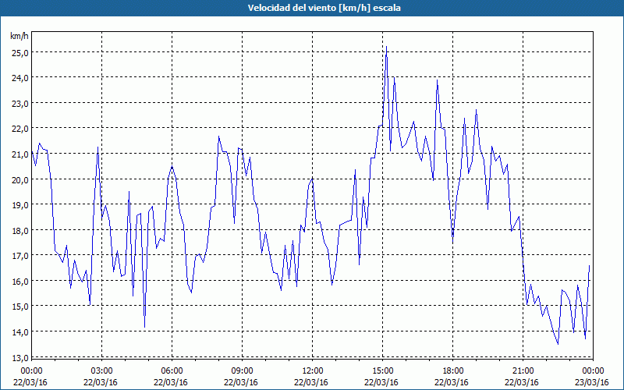Click the highest wind speed peak near 15:00
This screenshot has width=624, height=390.
point(386,47)
